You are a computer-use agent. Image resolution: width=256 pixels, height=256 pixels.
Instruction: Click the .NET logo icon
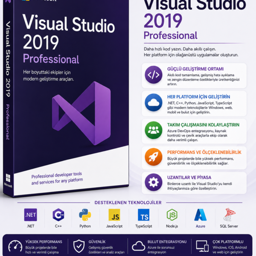(31, 215)
